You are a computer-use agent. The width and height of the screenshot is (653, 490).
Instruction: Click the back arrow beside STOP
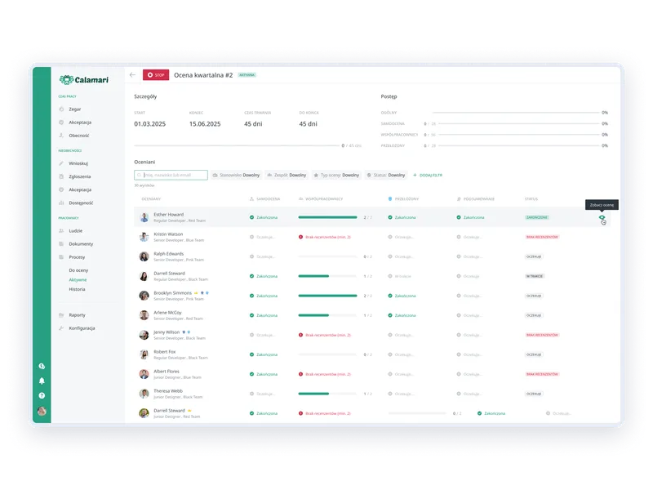(x=133, y=75)
